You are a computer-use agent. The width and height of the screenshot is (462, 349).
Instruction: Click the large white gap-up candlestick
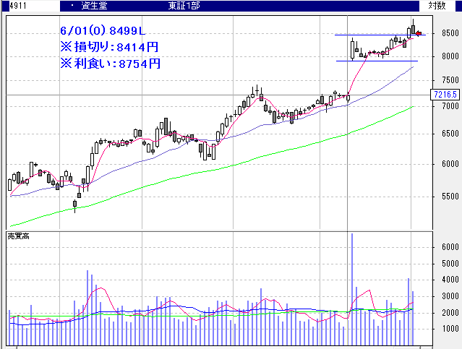[352, 50]
